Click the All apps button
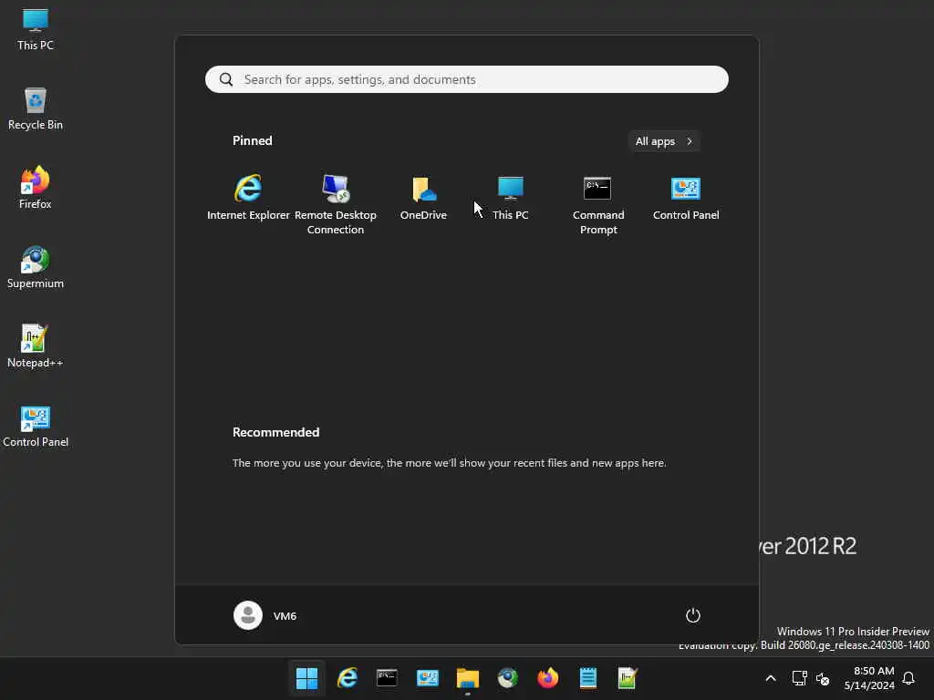 (664, 141)
